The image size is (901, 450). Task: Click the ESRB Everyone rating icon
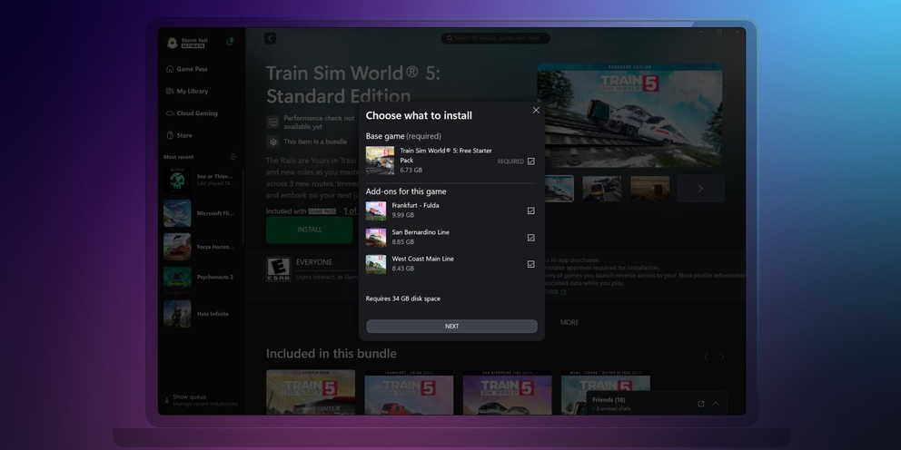pyautogui.click(x=278, y=269)
